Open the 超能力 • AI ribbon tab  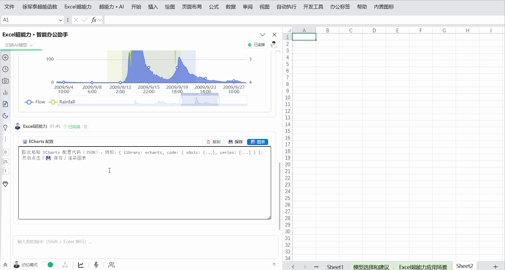click(111, 7)
